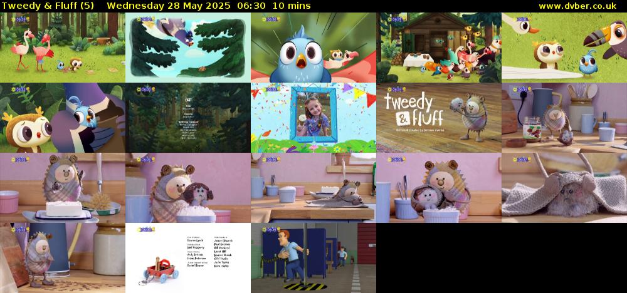The width and height of the screenshot is (627, 293).
Task: Select the thumbnail of Tweedy by the jam jar
Action: pos(564,118)
